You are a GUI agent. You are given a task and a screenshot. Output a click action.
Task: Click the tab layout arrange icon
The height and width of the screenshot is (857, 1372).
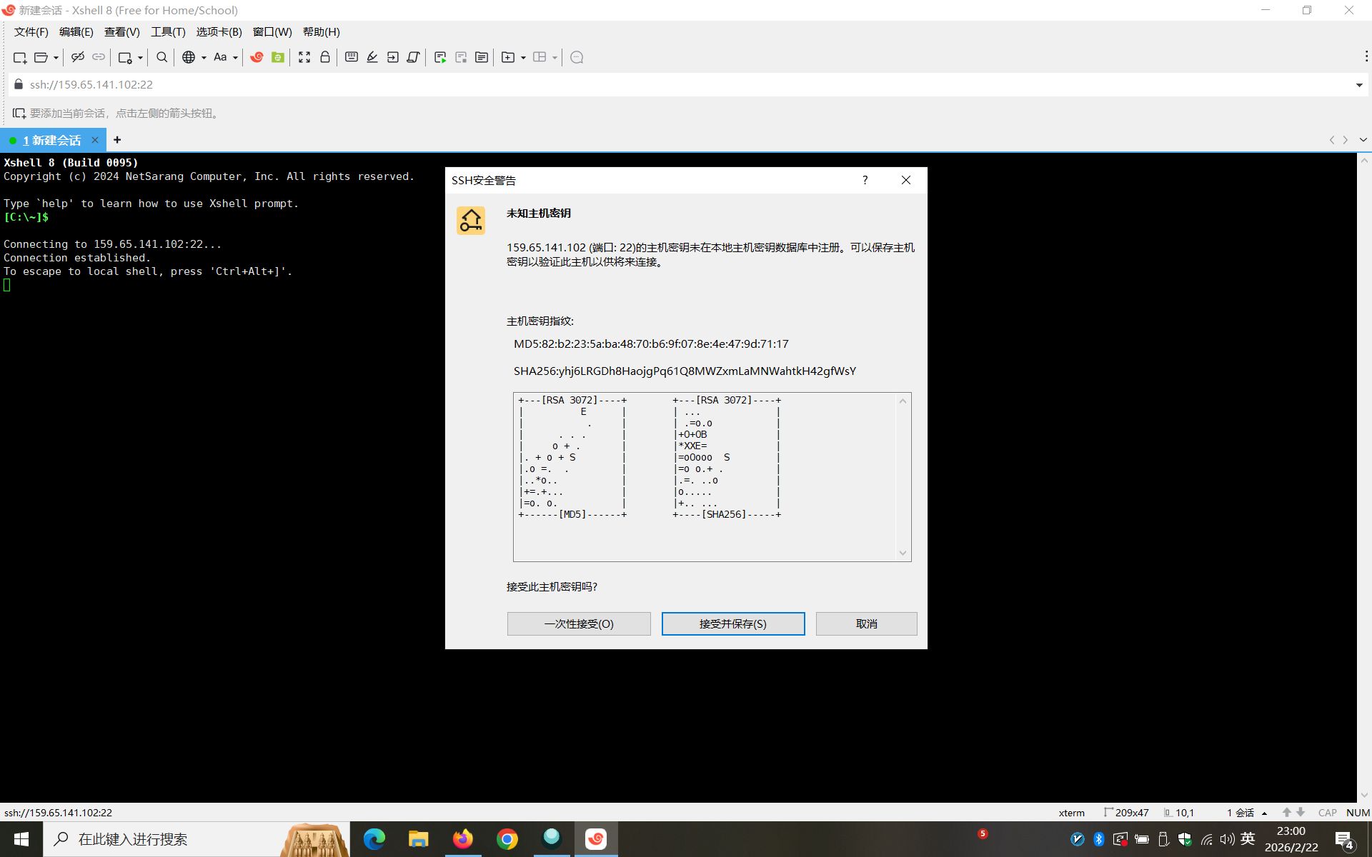pos(540,57)
